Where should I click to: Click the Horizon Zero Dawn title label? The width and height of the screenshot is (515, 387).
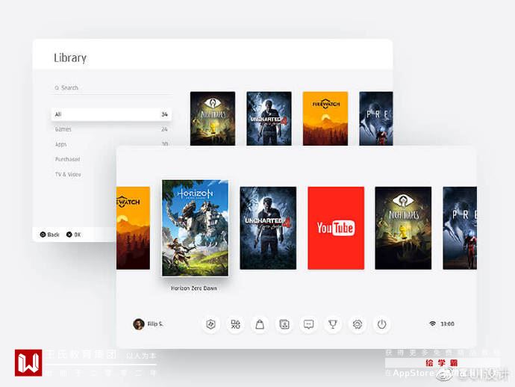point(194,288)
